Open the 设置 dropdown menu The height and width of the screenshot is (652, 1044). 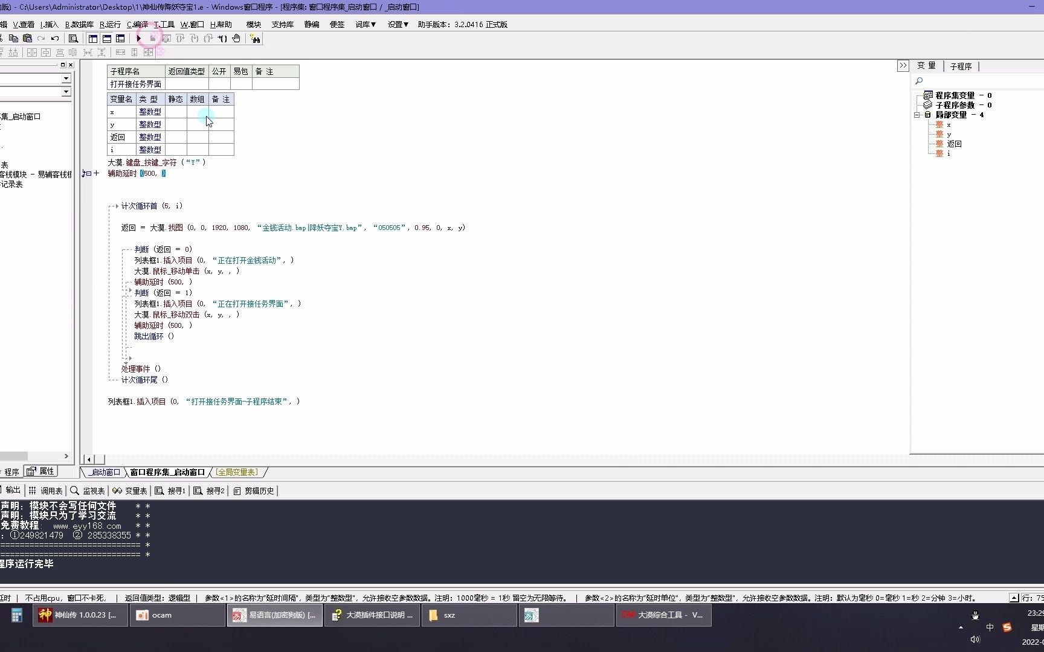(x=398, y=25)
